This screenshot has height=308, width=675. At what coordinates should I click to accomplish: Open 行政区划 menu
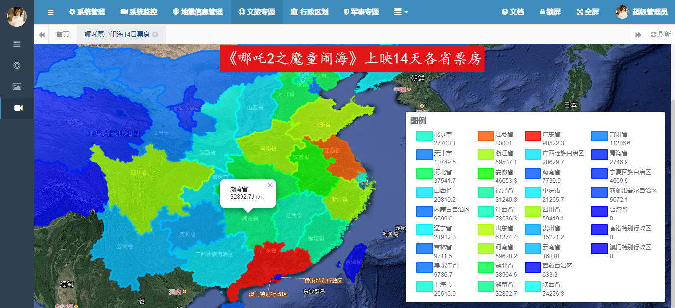coord(309,12)
